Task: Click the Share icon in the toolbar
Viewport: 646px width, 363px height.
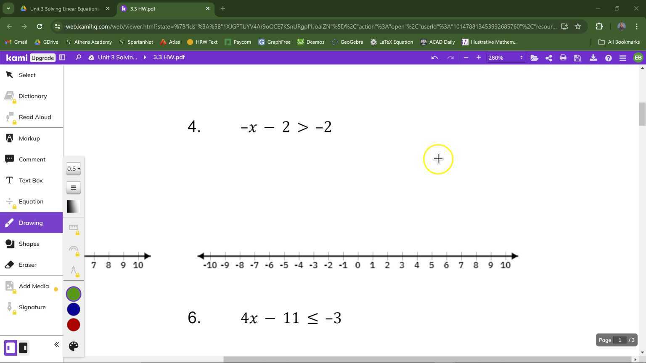Action: point(548,58)
